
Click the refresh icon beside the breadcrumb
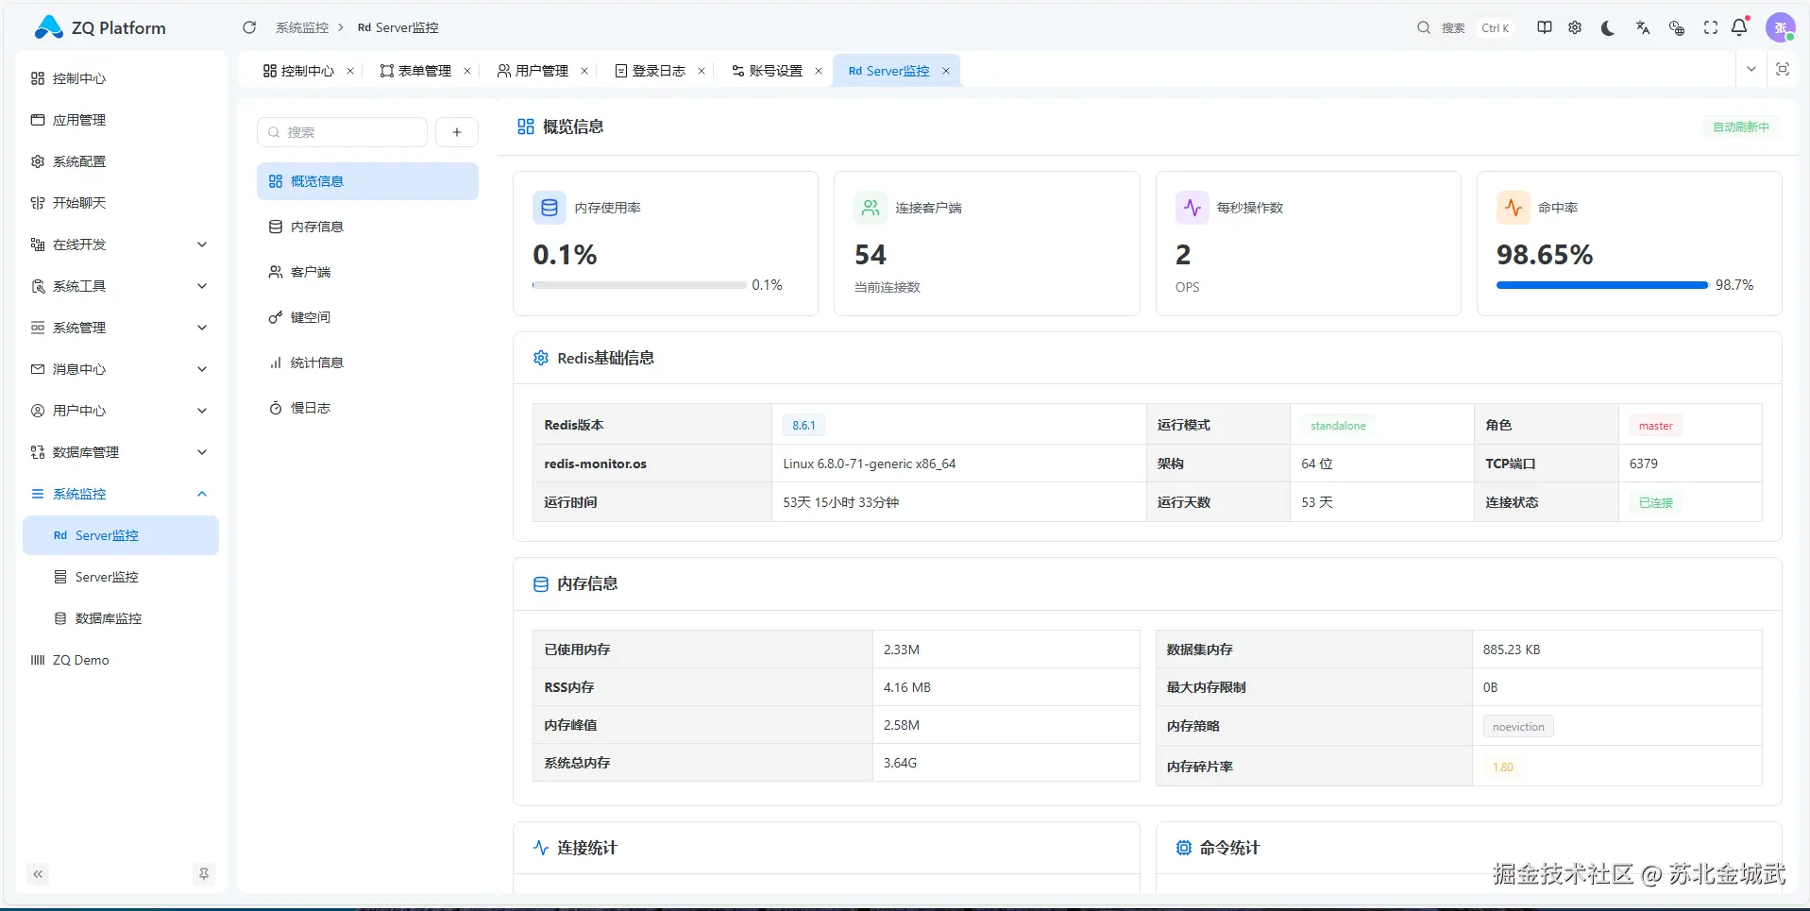tap(249, 27)
